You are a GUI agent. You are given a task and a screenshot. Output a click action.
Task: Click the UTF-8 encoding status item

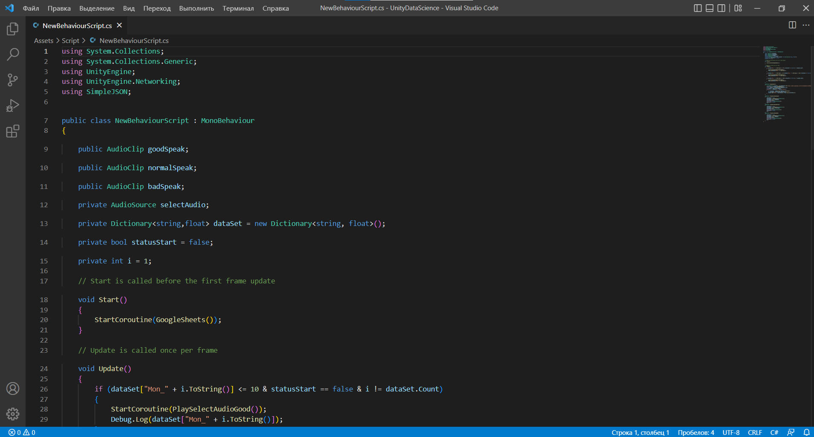click(730, 432)
